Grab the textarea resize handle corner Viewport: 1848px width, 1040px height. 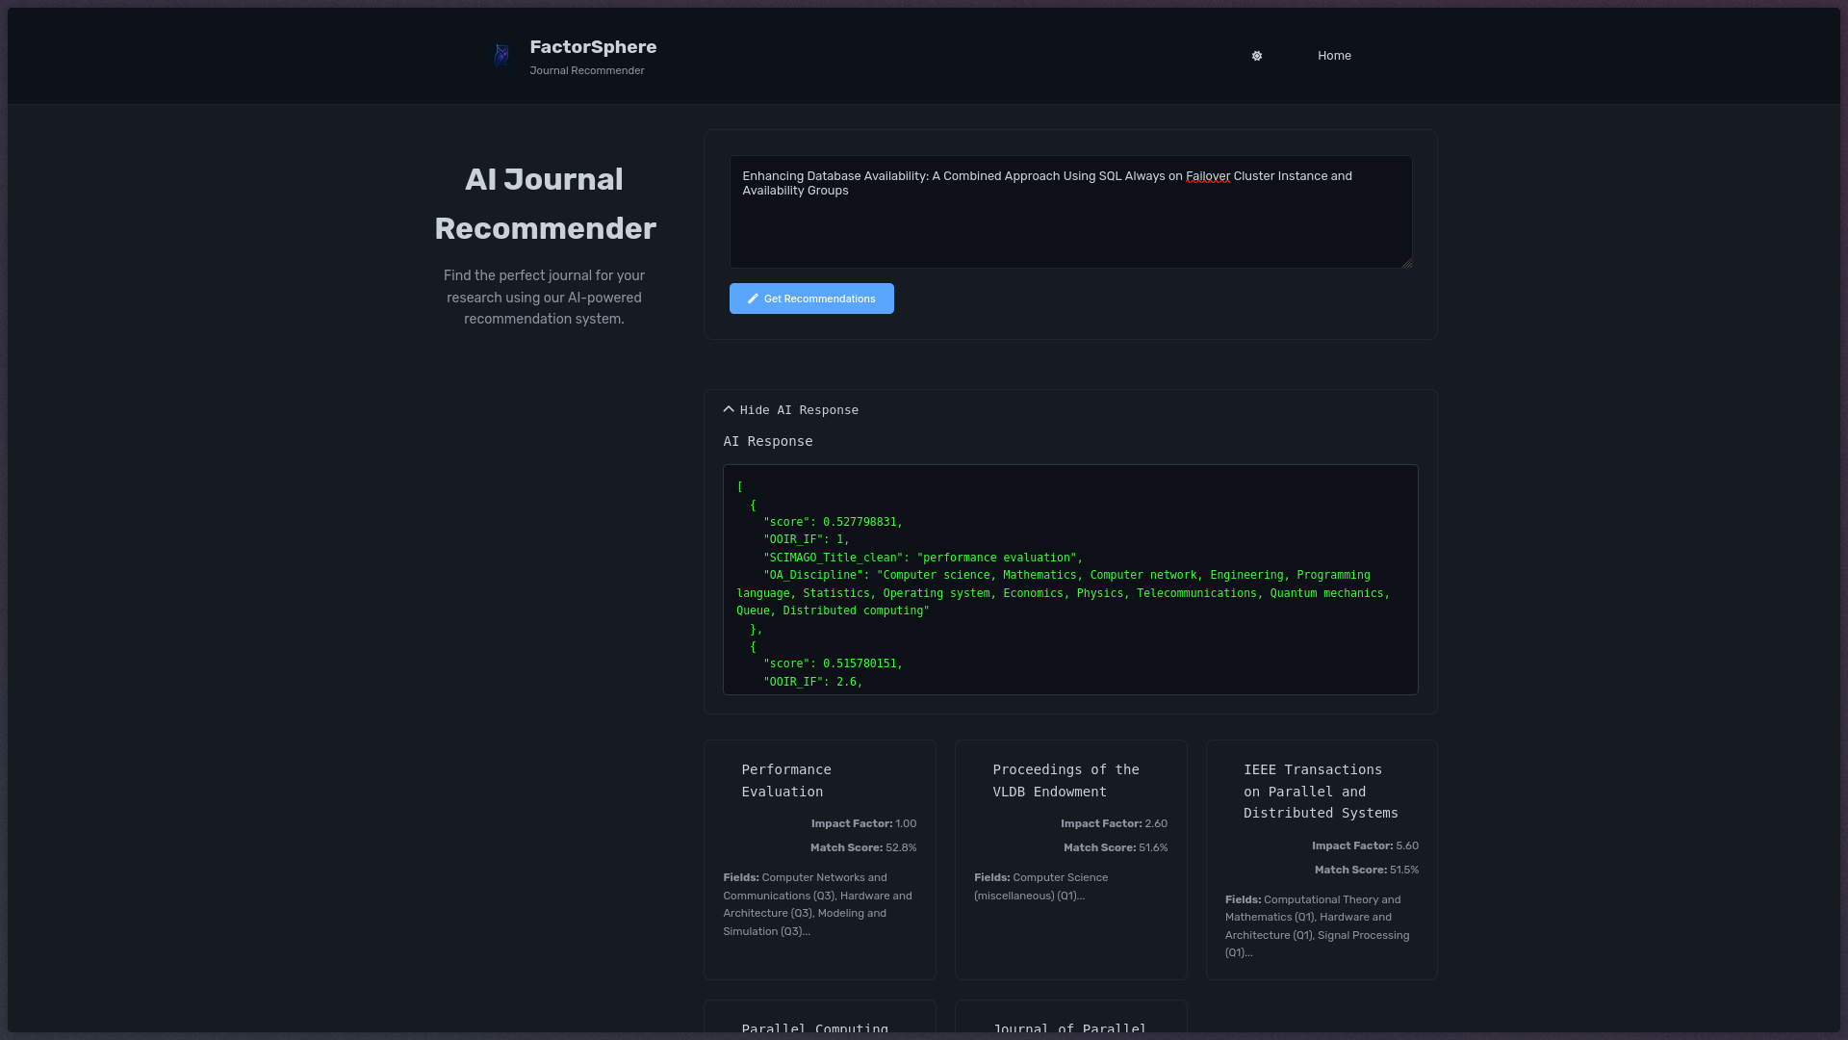point(1407,263)
